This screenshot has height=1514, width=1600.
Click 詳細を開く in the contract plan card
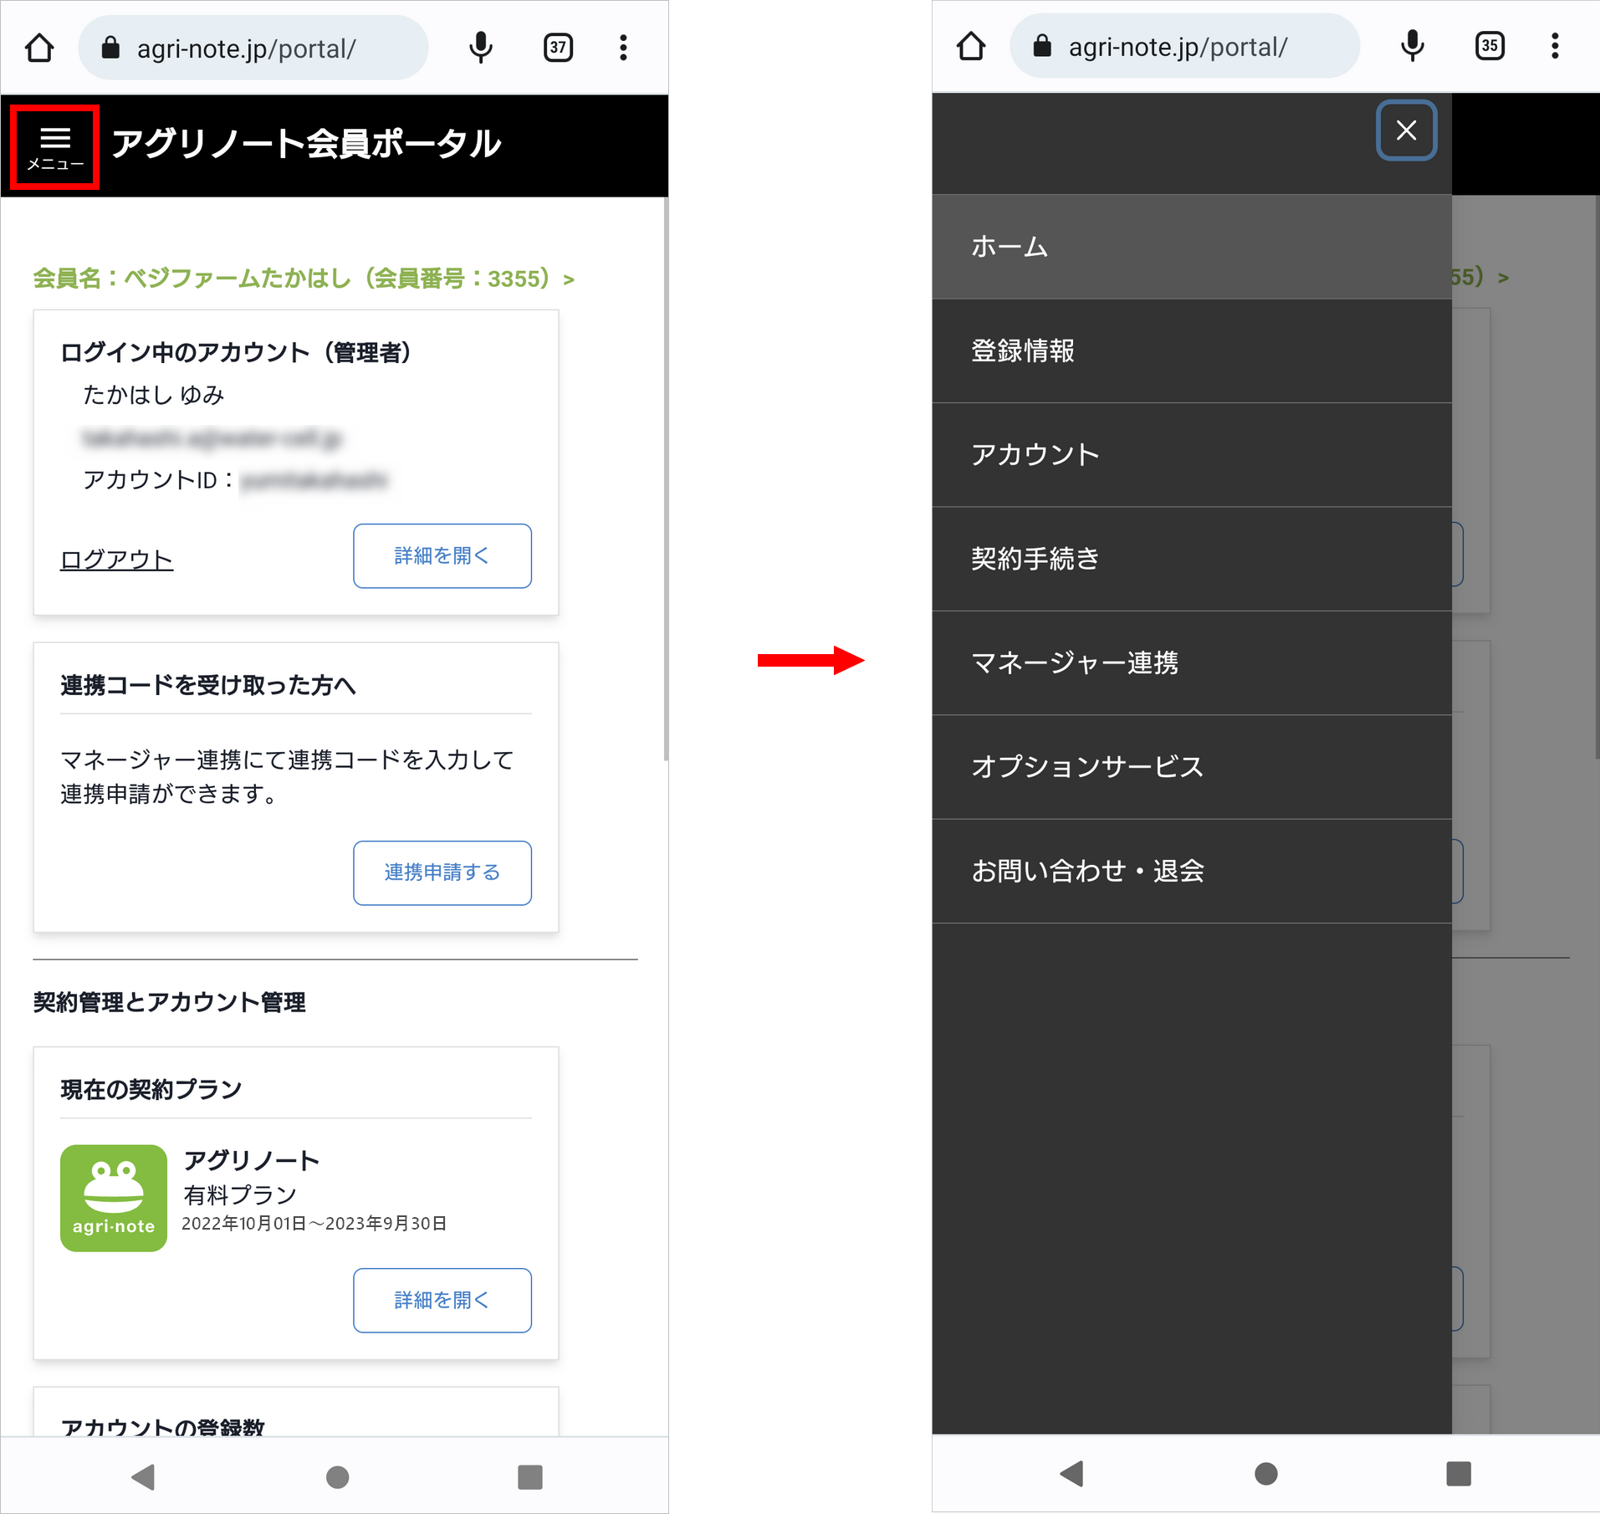pos(442,1301)
